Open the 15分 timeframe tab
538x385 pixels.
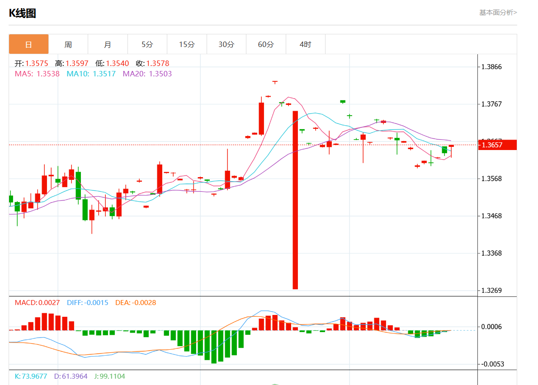187,44
